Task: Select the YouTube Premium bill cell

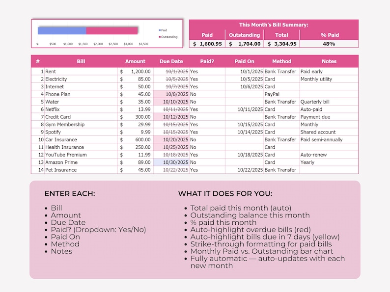Action: pos(81,155)
